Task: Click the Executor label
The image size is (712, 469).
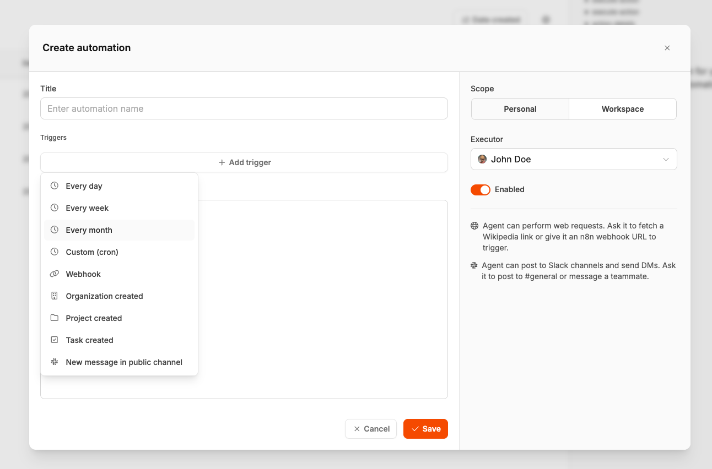Action: click(487, 139)
